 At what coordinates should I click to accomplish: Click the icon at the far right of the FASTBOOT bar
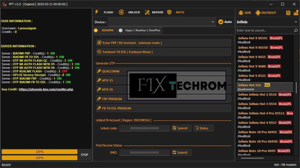click(296, 13)
